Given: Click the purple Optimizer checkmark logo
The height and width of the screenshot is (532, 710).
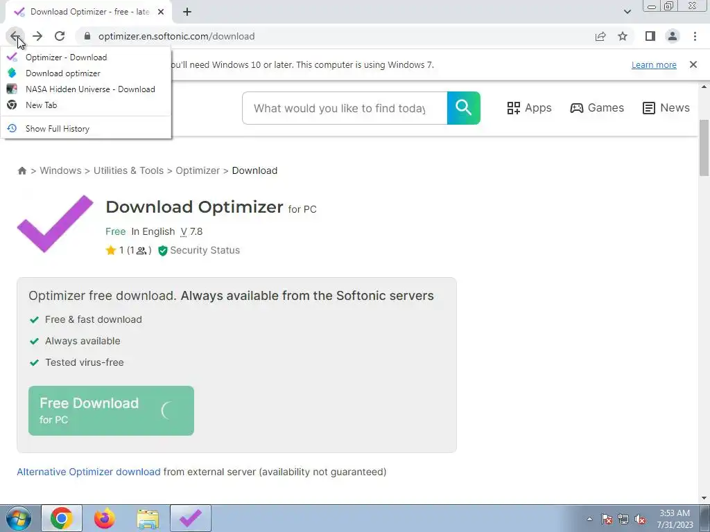Looking at the screenshot, I should tap(55, 224).
